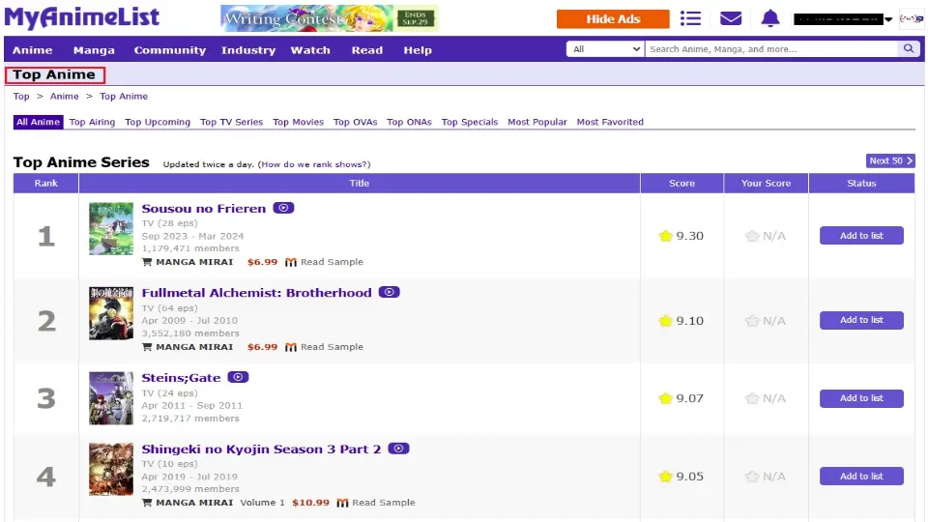Screen dimensions: 928x522
Task: Click the yellow score star for Fullmetal Alchemist
Action: pyautogui.click(x=665, y=321)
